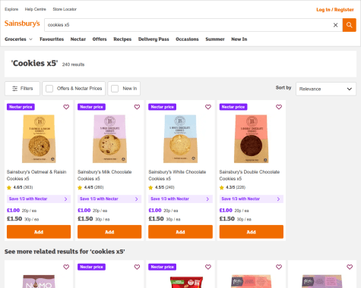Open the Summer navigation item
361x288 pixels.
coord(215,39)
